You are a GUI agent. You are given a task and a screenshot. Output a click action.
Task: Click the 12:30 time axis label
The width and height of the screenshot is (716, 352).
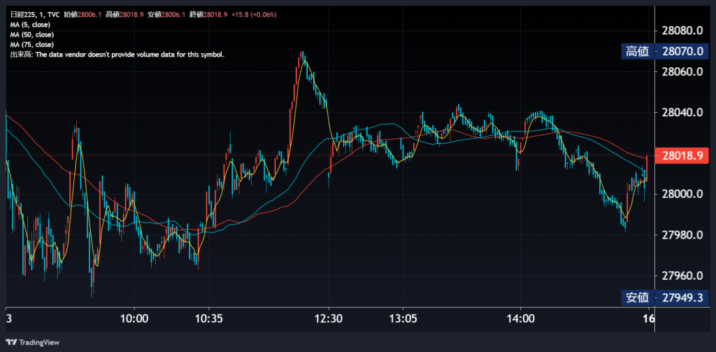(x=329, y=318)
